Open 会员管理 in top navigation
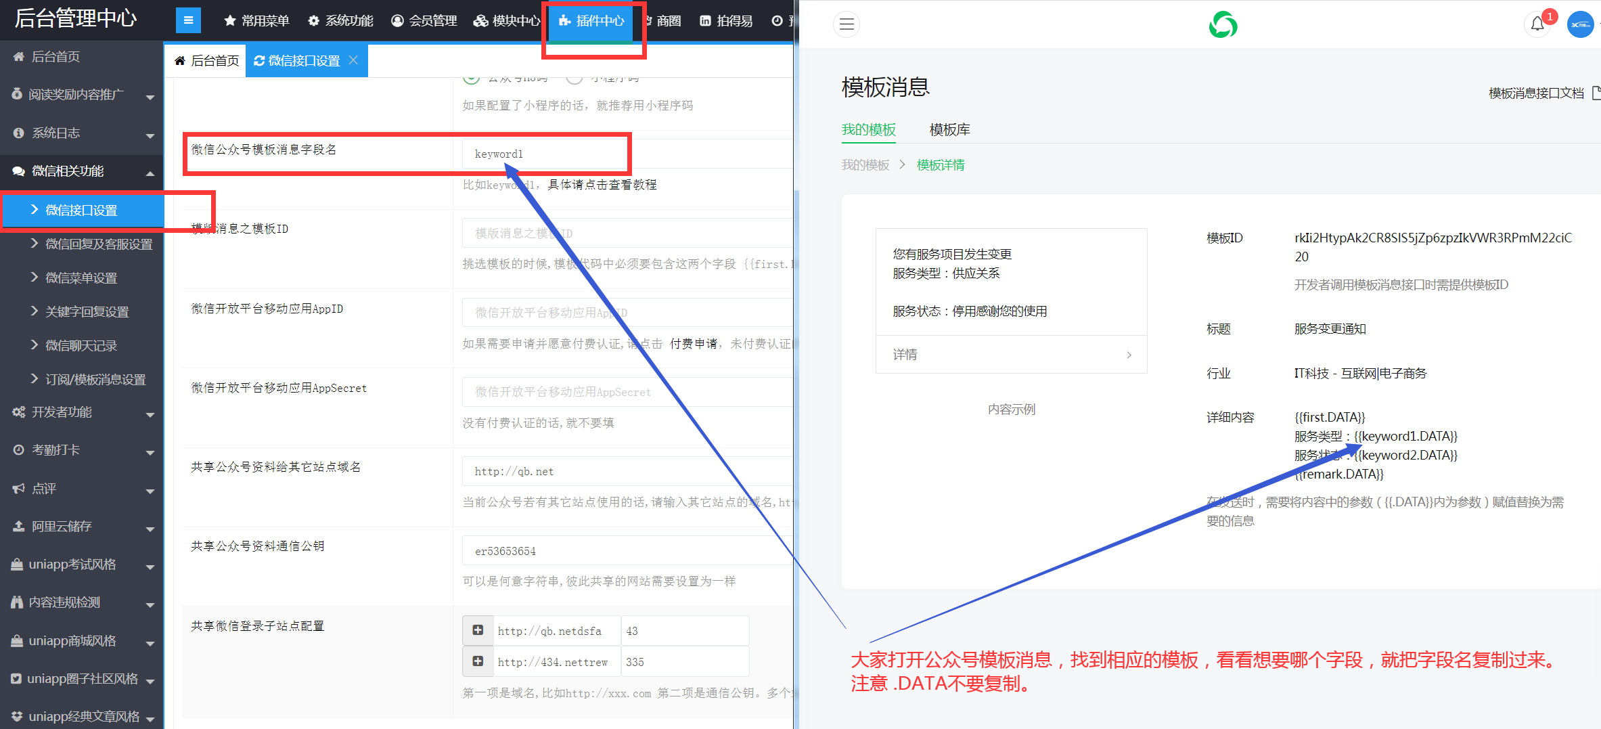 (424, 21)
